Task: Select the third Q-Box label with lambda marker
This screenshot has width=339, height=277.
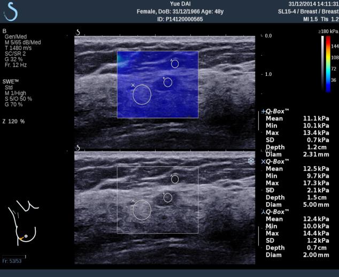Action: click(276, 212)
